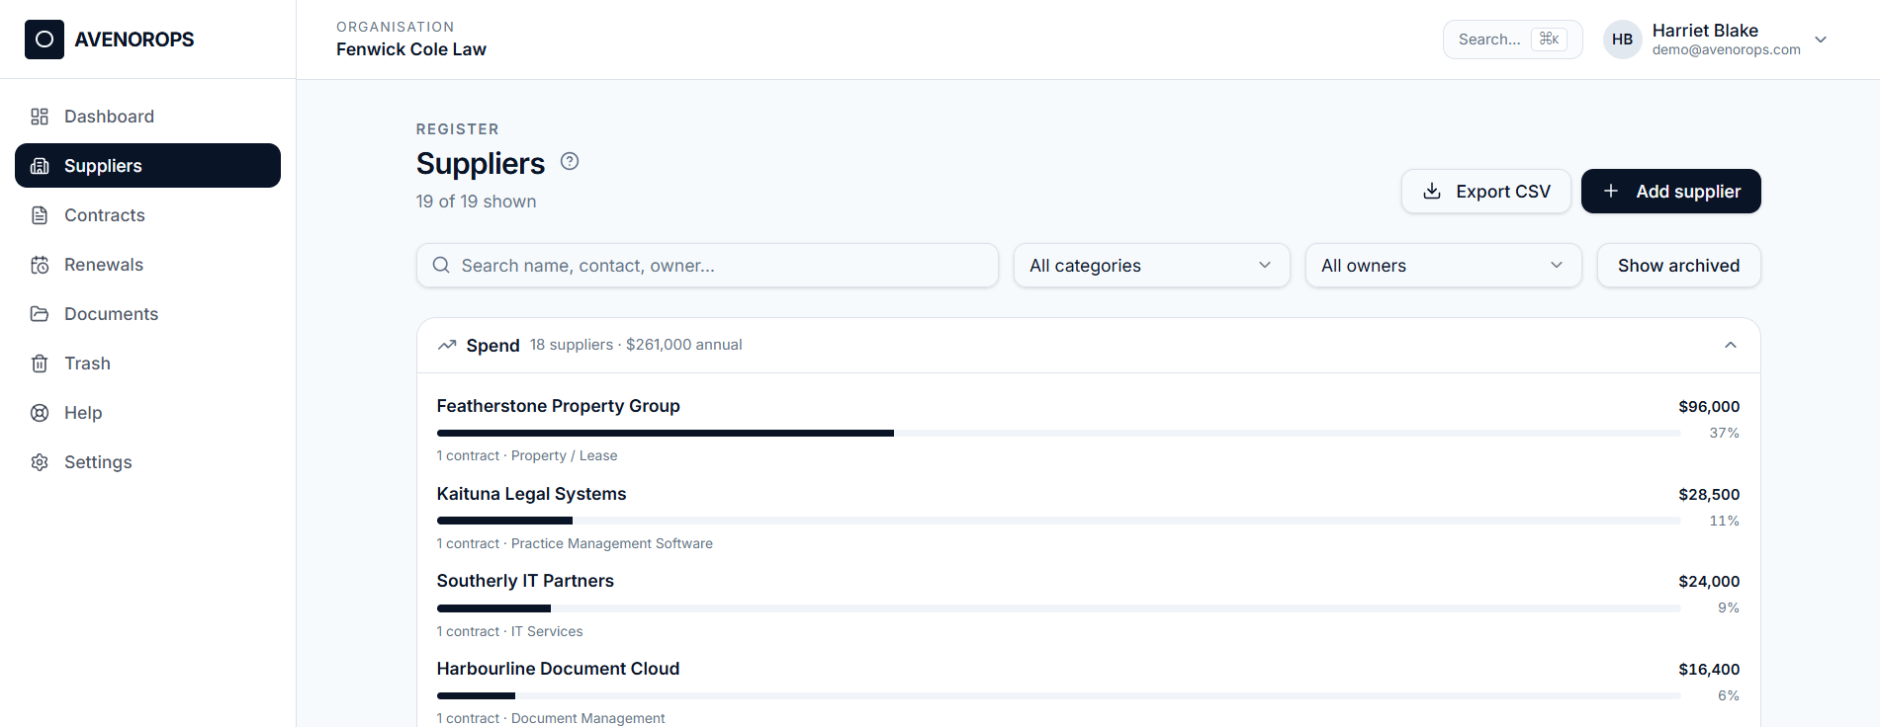This screenshot has width=1880, height=727.
Task: Click the Documents folder icon
Action: tap(40, 314)
